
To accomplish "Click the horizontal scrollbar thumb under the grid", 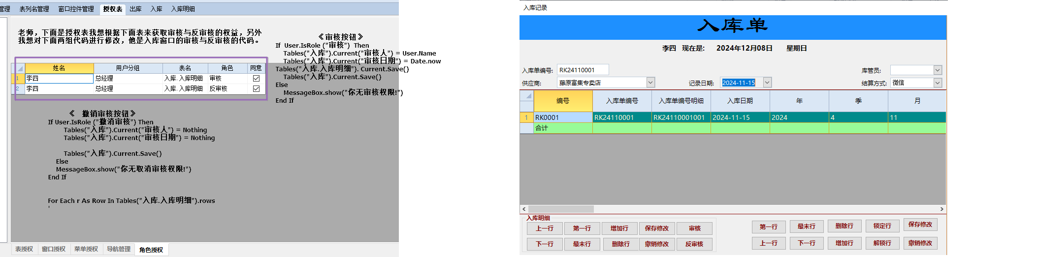I will click(561, 209).
